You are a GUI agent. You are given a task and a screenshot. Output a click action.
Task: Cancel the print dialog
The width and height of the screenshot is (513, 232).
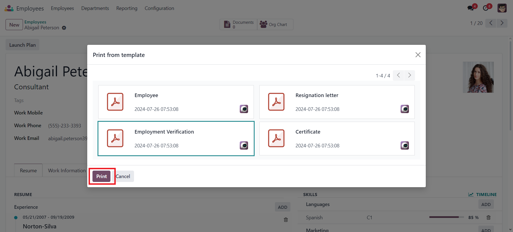pyautogui.click(x=123, y=176)
